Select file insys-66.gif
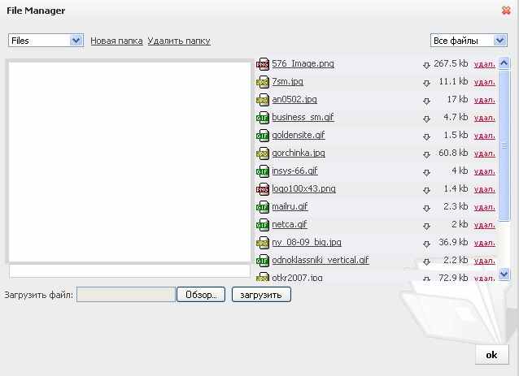The height and width of the screenshot is (376, 519). pos(294,171)
